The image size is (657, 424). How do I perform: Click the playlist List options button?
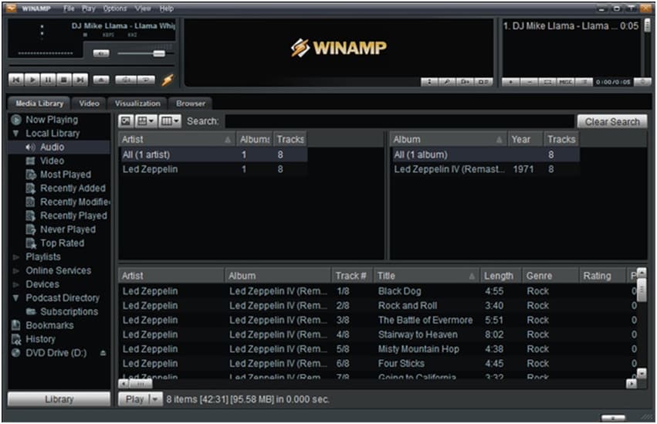pyautogui.click(x=584, y=82)
